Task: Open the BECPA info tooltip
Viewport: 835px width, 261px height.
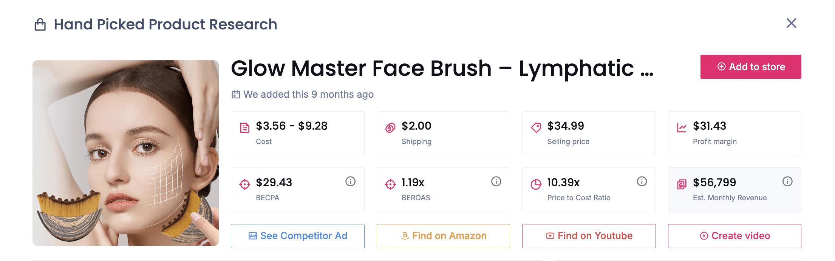Action: pos(350,181)
